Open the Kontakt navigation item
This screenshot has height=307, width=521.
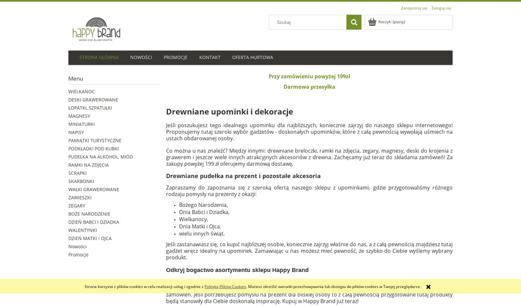(210, 58)
